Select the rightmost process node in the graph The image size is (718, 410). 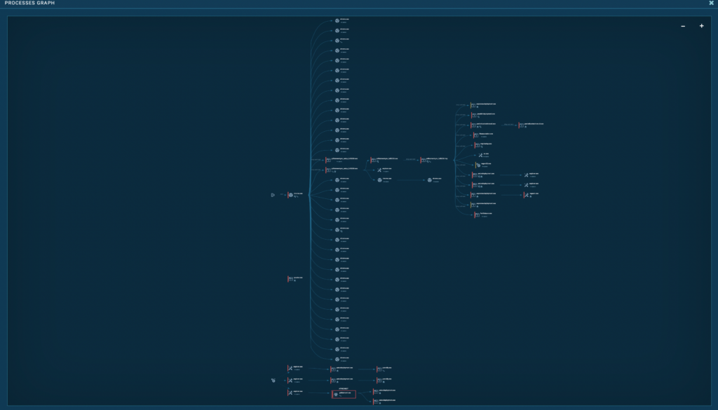click(x=521, y=125)
